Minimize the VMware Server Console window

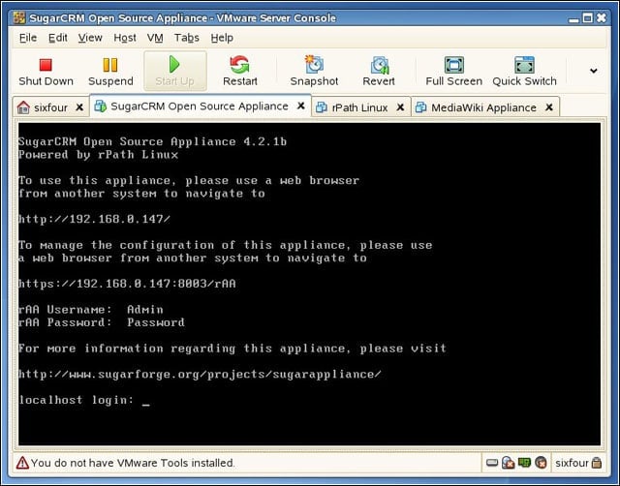pyautogui.click(x=573, y=18)
